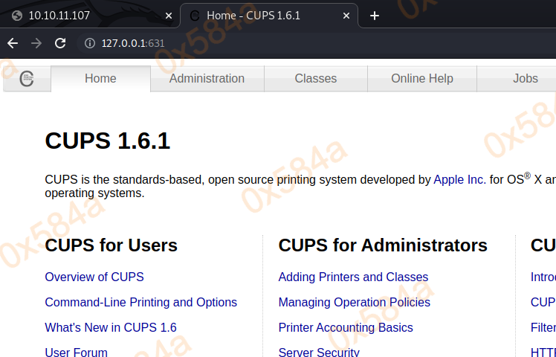Click the CUPS for Administrators heading
This screenshot has height=357, width=556.
point(383,245)
